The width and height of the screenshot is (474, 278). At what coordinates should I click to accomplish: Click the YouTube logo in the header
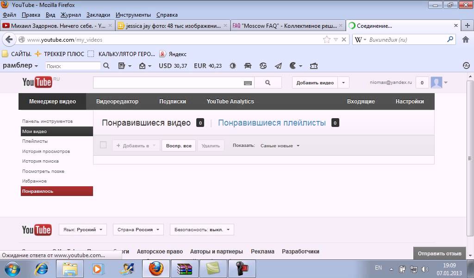pyautogui.click(x=37, y=82)
